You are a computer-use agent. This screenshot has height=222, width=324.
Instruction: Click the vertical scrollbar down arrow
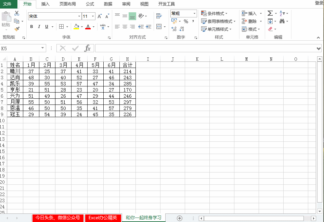click(320, 211)
